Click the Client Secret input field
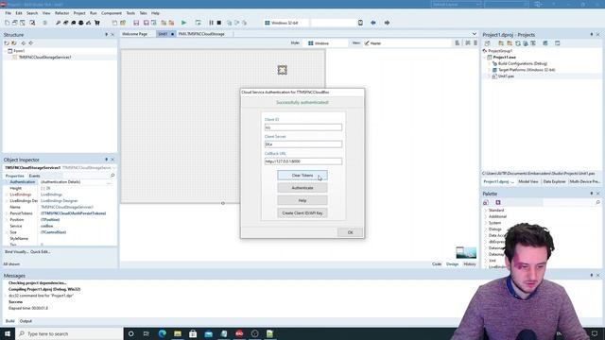The width and height of the screenshot is (605, 340). 303,144
